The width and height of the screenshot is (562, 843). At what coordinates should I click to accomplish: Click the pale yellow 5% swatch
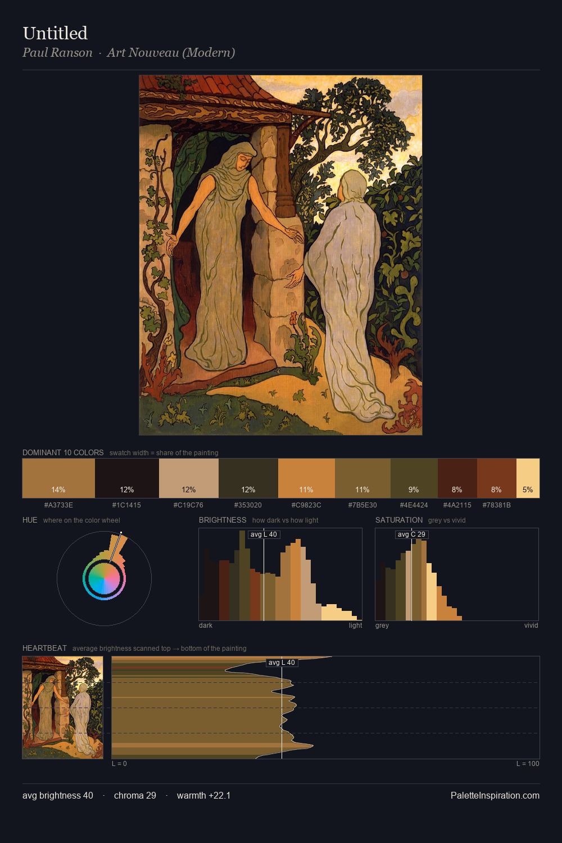pos(528,478)
